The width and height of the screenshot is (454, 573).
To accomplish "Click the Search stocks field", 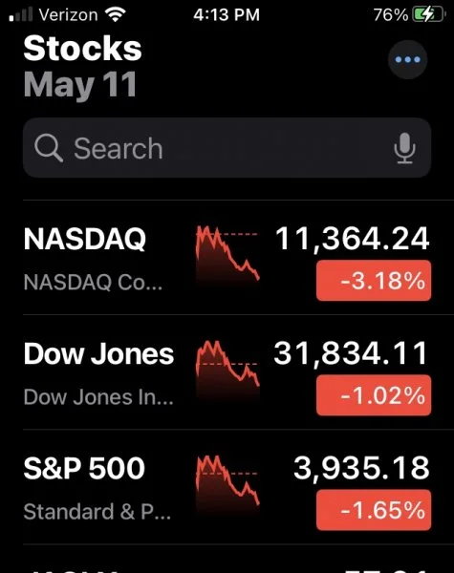I will 227,148.
